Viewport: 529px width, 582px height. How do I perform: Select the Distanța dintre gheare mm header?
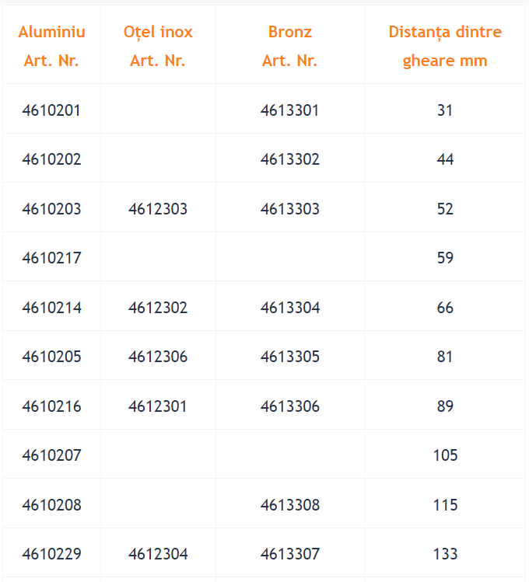coord(445,46)
